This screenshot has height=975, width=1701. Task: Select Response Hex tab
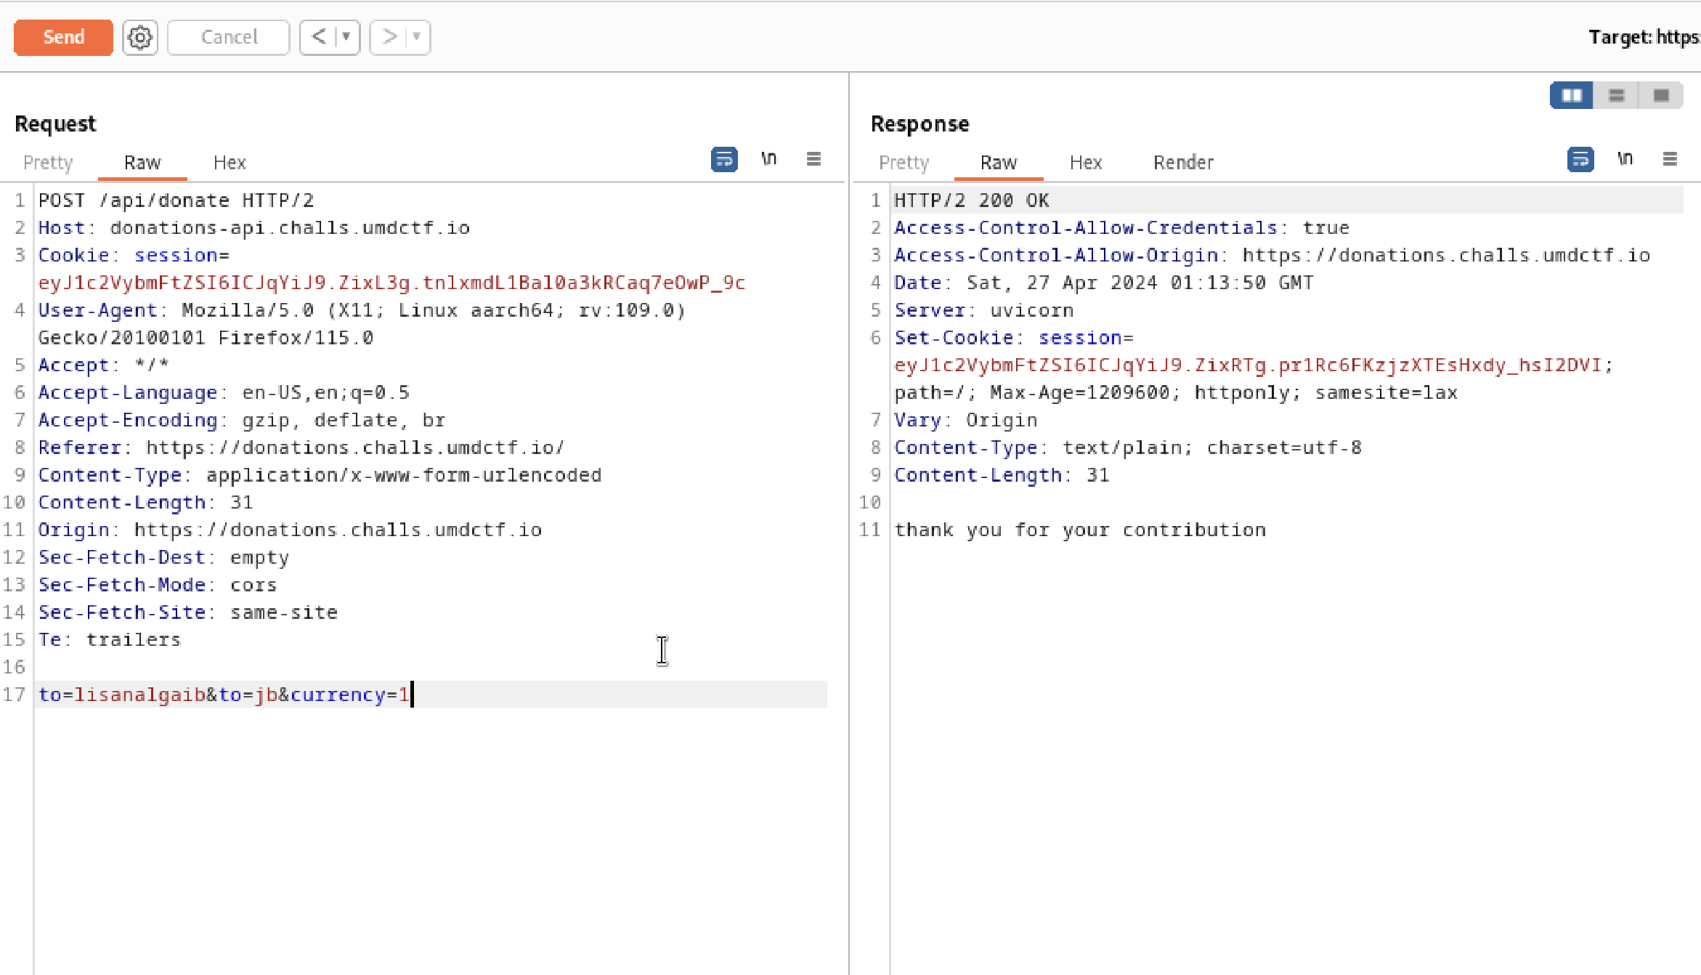click(x=1086, y=162)
